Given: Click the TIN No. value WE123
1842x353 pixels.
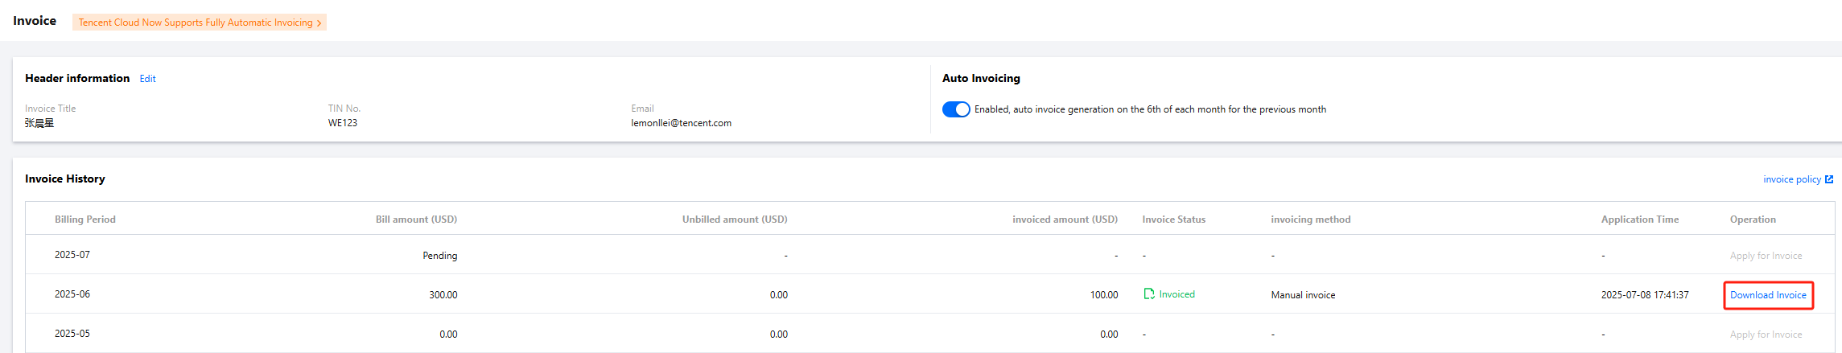Looking at the screenshot, I should pos(343,123).
